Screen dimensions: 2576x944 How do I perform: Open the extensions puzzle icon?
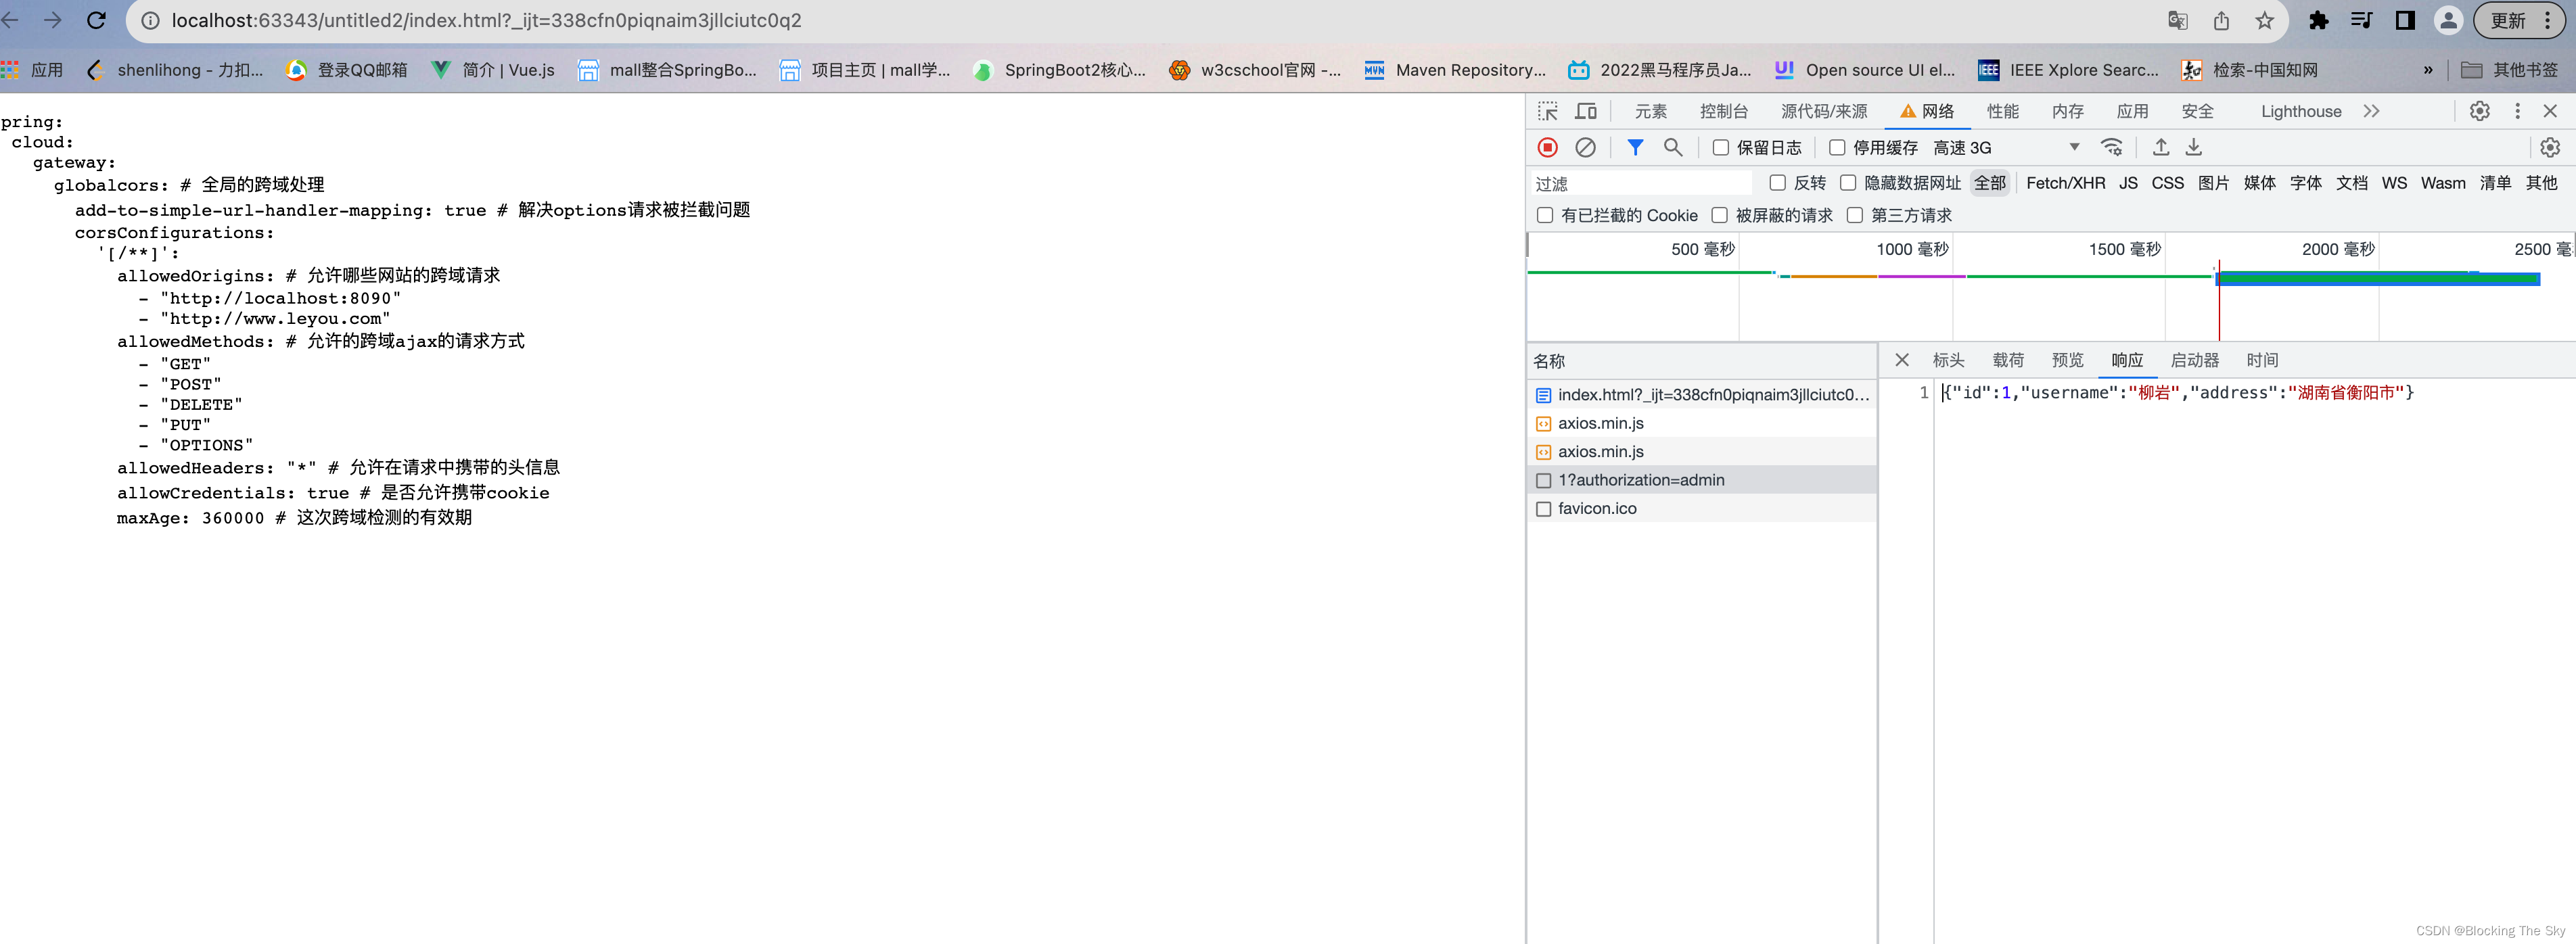click(x=2318, y=21)
